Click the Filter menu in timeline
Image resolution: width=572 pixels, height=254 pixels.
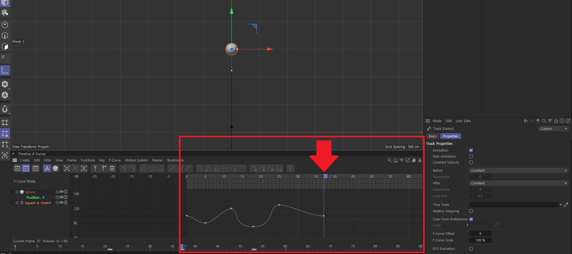48,160
